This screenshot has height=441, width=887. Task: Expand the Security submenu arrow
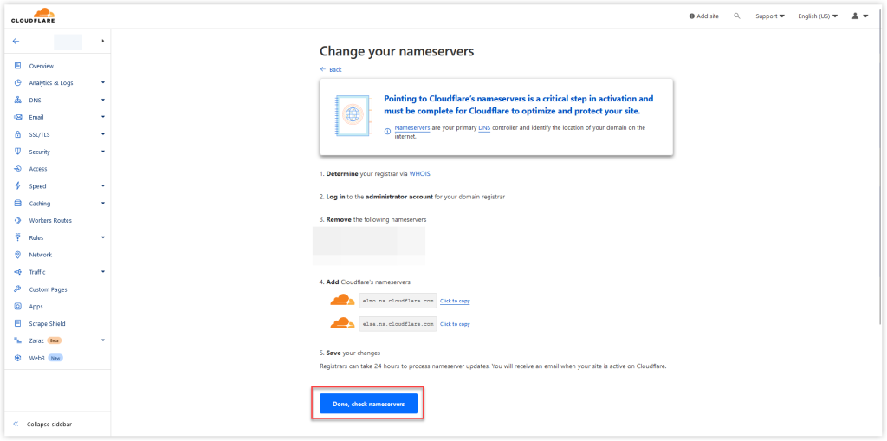103,152
